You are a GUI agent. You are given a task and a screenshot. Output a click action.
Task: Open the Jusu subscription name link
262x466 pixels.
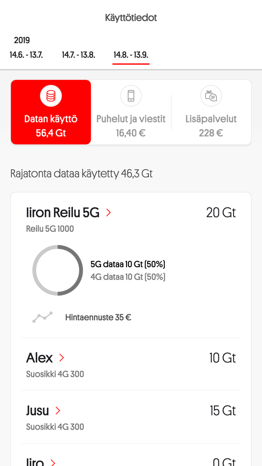coord(37,411)
